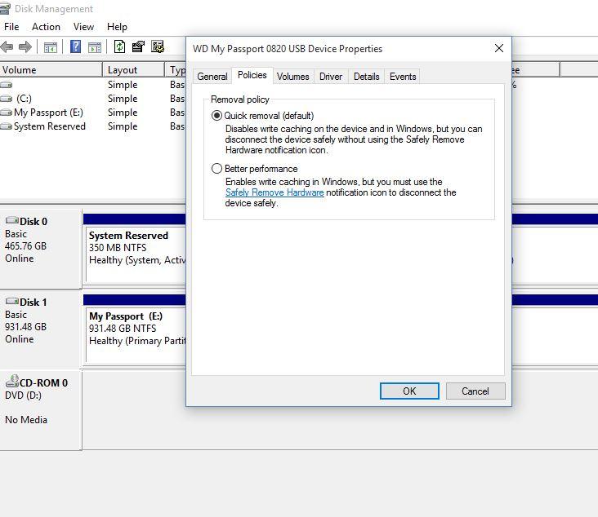
Task: Click the OK button
Action: 409,391
